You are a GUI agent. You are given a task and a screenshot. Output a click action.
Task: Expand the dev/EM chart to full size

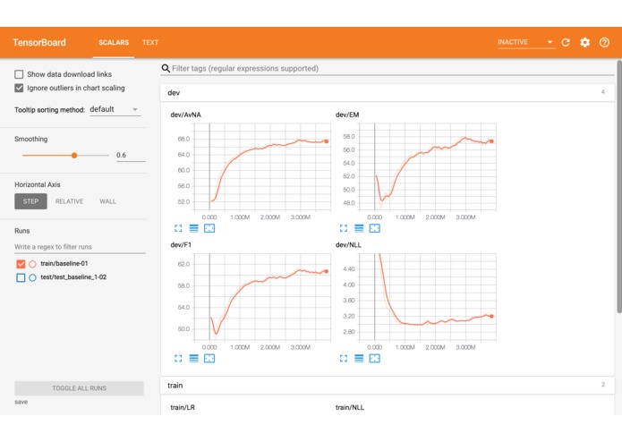pos(344,228)
